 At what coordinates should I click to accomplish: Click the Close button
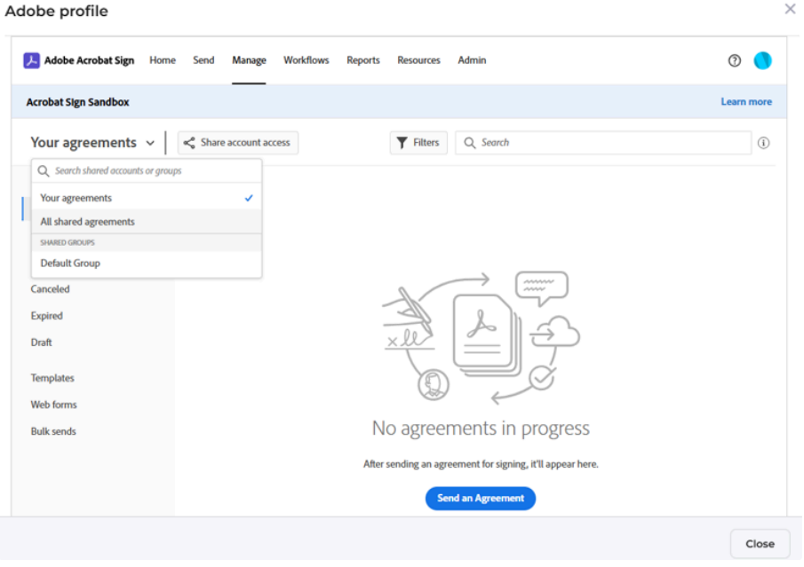[760, 545]
